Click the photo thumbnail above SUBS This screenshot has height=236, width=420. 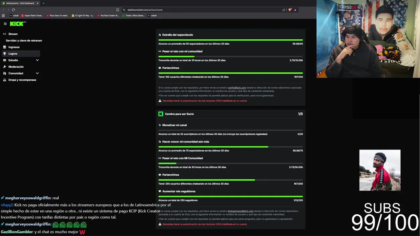click(x=380, y=170)
